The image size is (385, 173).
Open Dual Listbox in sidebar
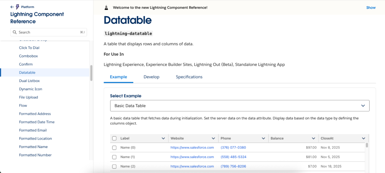29,81
